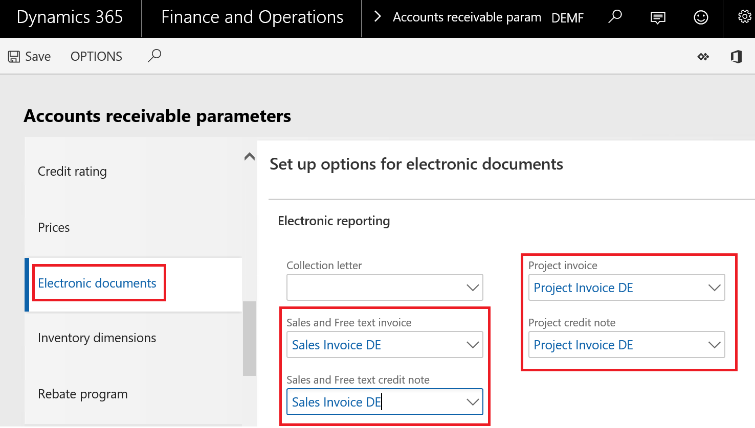Click the Project invoice label
This screenshot has height=428, width=755.
563,266
